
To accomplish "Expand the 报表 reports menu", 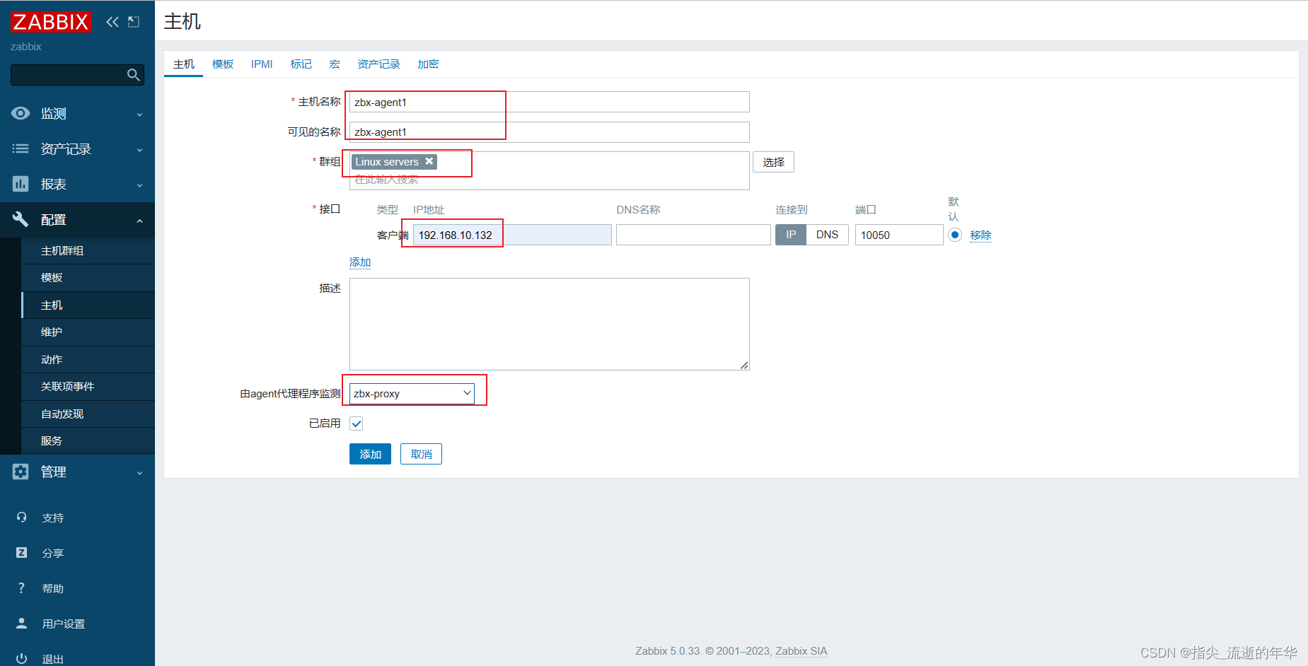I will pyautogui.click(x=77, y=184).
